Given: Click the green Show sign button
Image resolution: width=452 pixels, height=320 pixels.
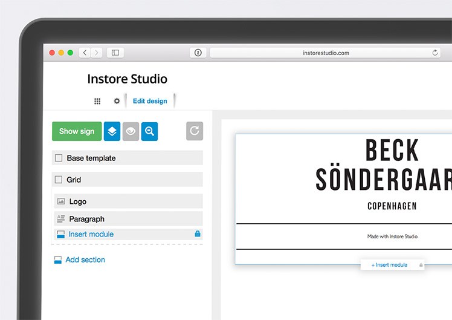Looking at the screenshot, I should pyautogui.click(x=77, y=131).
